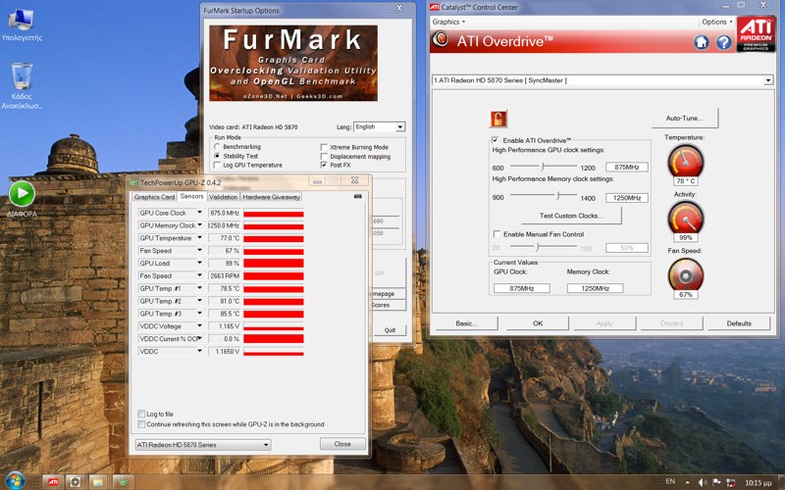Screen dimensions: 785x490
Task: Open the Recycle Bin desktop icon
Action: [22, 85]
